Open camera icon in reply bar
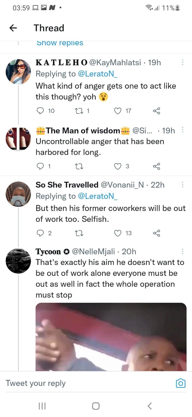Viewport: 192px width, 417px height. click(181, 383)
